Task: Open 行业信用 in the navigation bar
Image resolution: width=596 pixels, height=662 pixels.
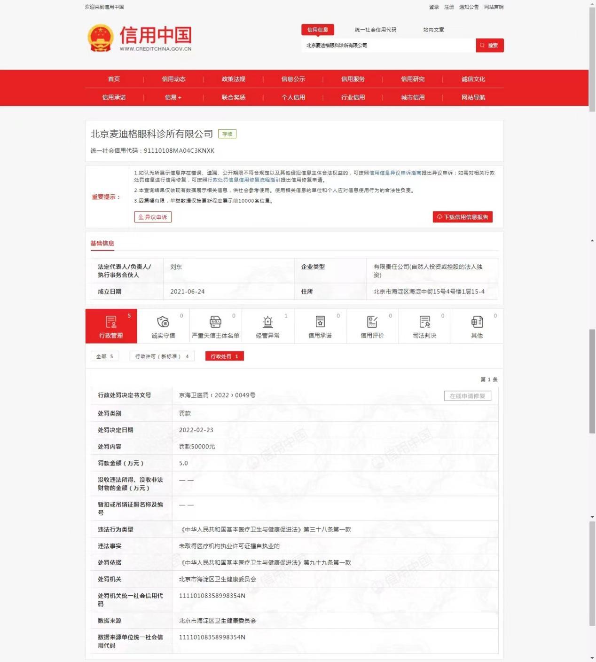Action: (353, 97)
